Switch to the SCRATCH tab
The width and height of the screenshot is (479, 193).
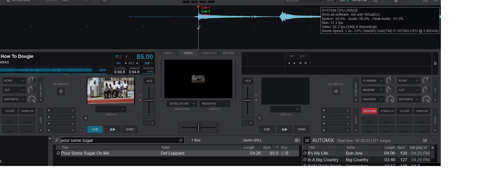tap(208, 53)
